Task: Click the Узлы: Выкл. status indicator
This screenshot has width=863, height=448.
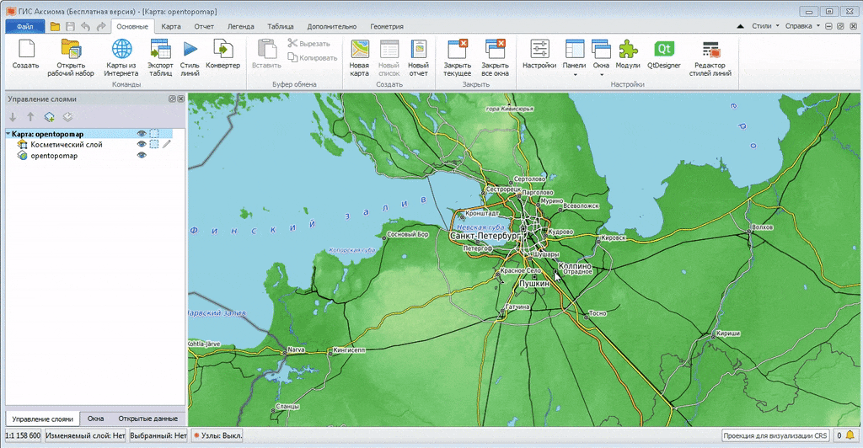Action: click(217, 435)
